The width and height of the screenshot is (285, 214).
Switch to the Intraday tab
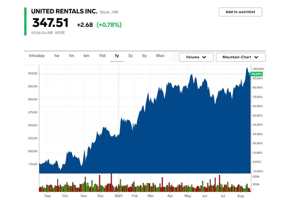tap(37, 56)
